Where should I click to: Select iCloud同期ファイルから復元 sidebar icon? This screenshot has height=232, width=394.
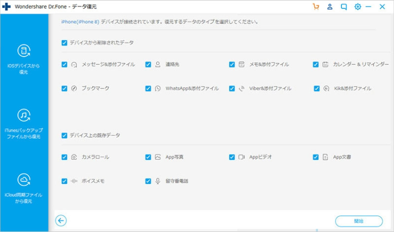pos(24,181)
